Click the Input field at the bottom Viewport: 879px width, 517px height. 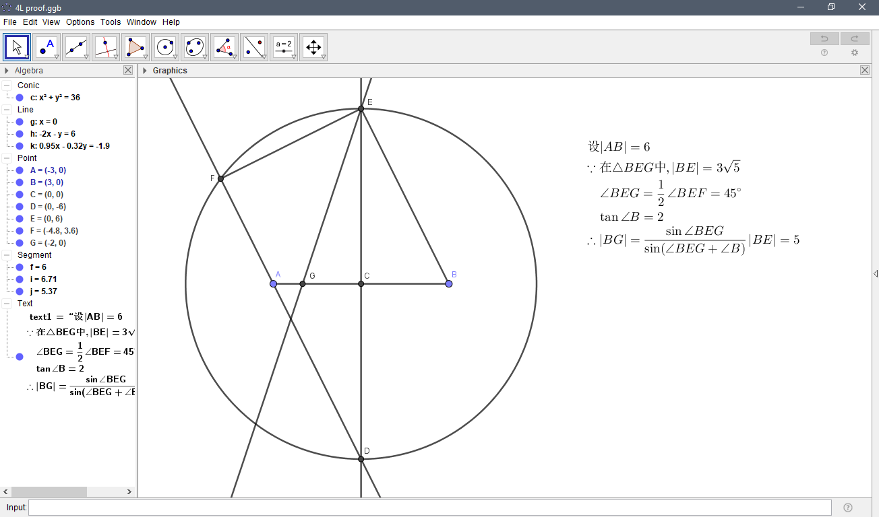click(x=404, y=507)
